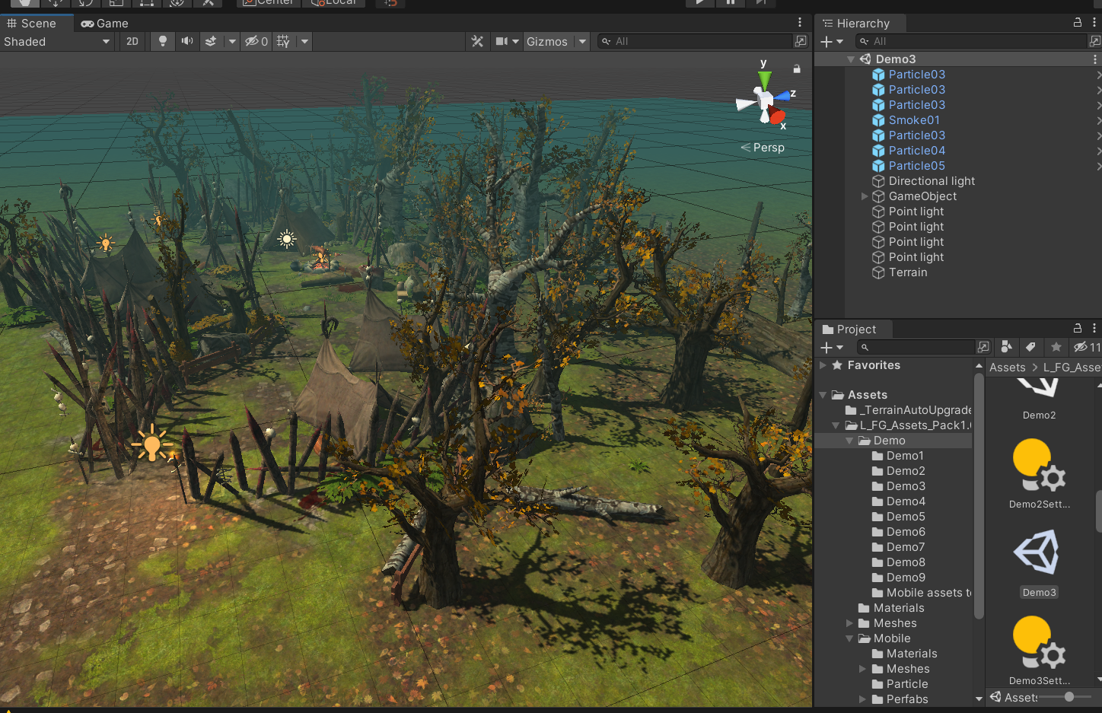Click the search by label tag icon
Screen dimensions: 1102x713
pos(1030,347)
